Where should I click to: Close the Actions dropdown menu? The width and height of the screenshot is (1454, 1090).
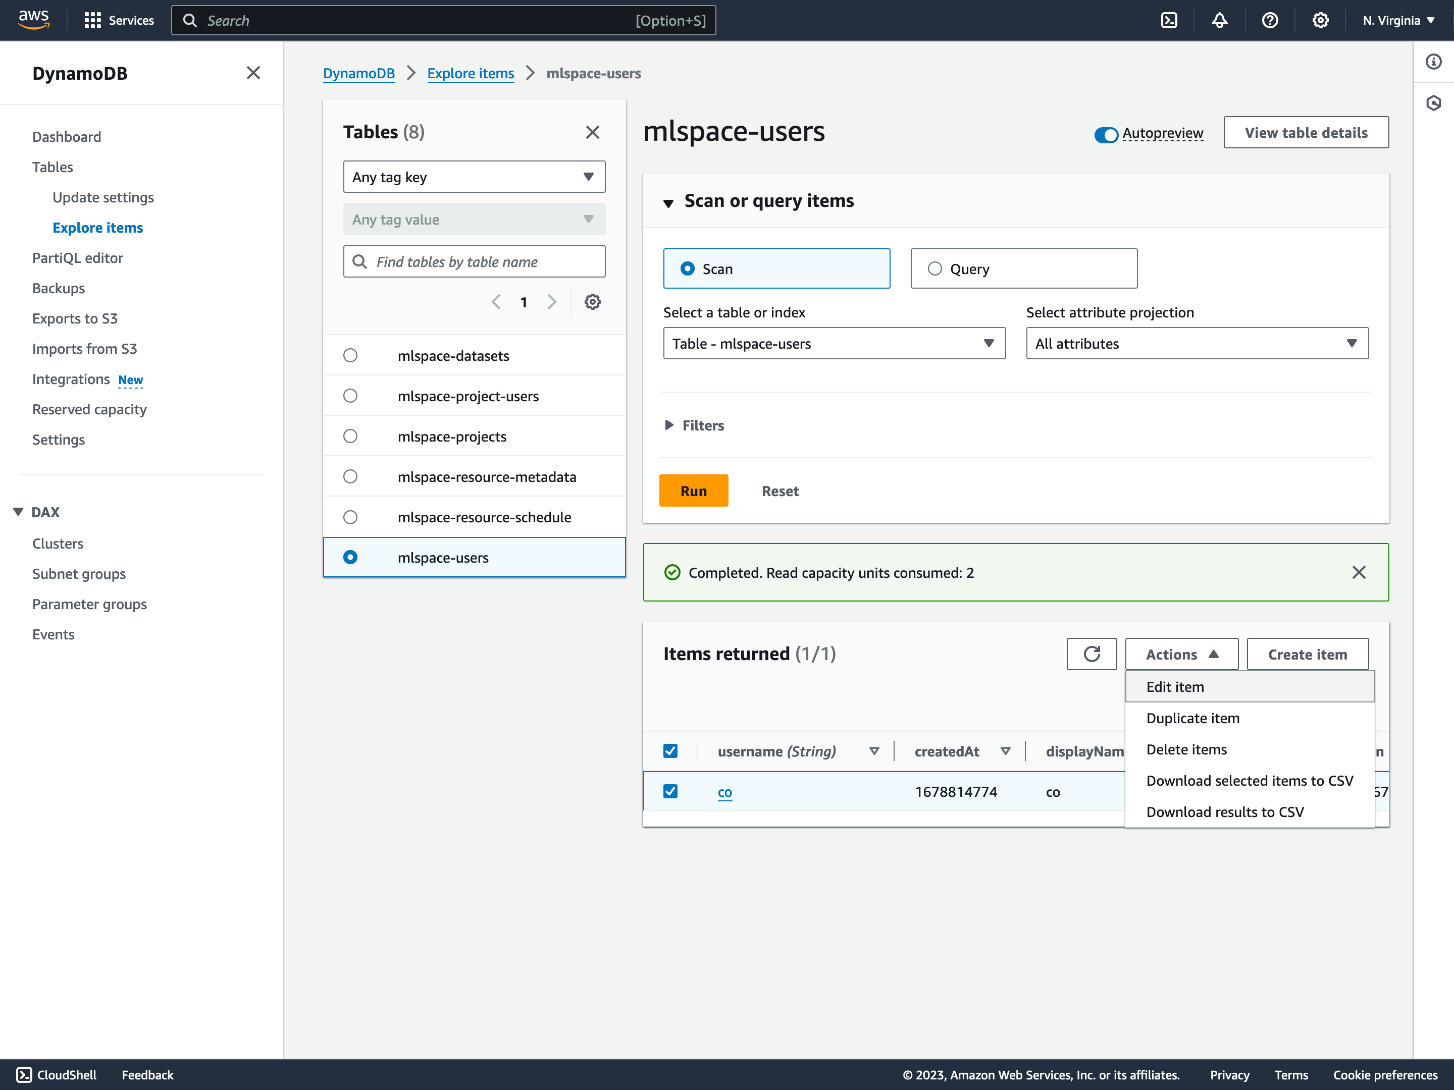point(1181,653)
